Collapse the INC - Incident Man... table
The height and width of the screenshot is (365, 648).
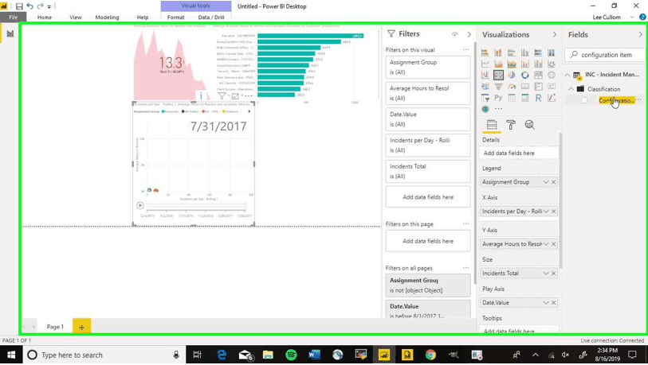pos(567,75)
